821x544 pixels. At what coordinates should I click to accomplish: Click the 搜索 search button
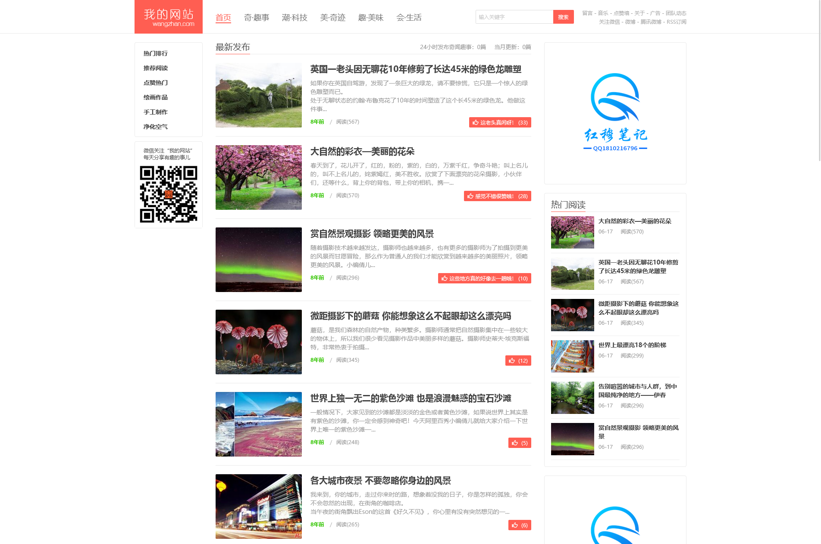click(x=563, y=17)
